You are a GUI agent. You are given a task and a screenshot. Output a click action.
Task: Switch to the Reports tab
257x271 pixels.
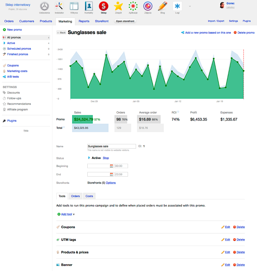[x=84, y=21]
